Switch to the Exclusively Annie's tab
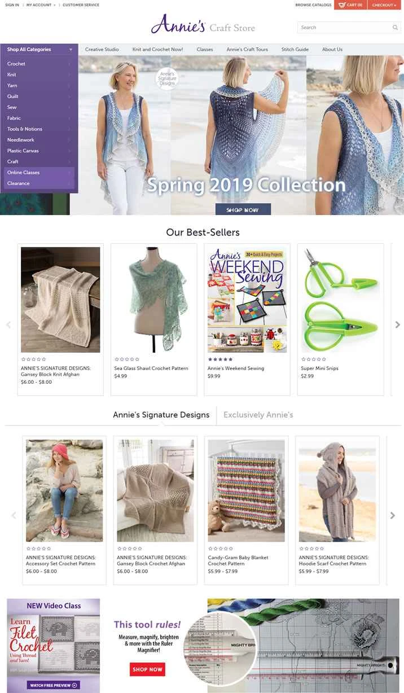The image size is (404, 693). point(258,415)
